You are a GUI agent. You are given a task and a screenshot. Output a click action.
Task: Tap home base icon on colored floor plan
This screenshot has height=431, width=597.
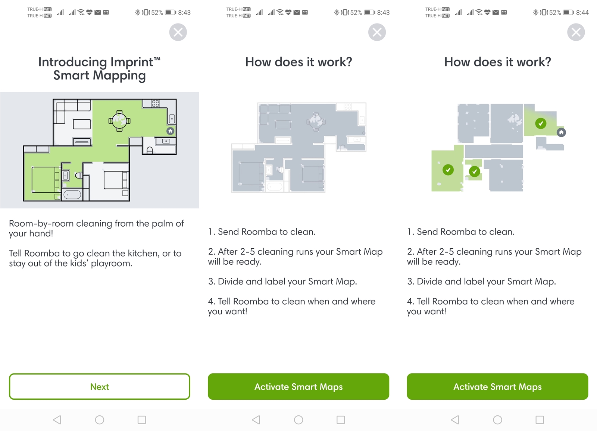click(x=171, y=131)
